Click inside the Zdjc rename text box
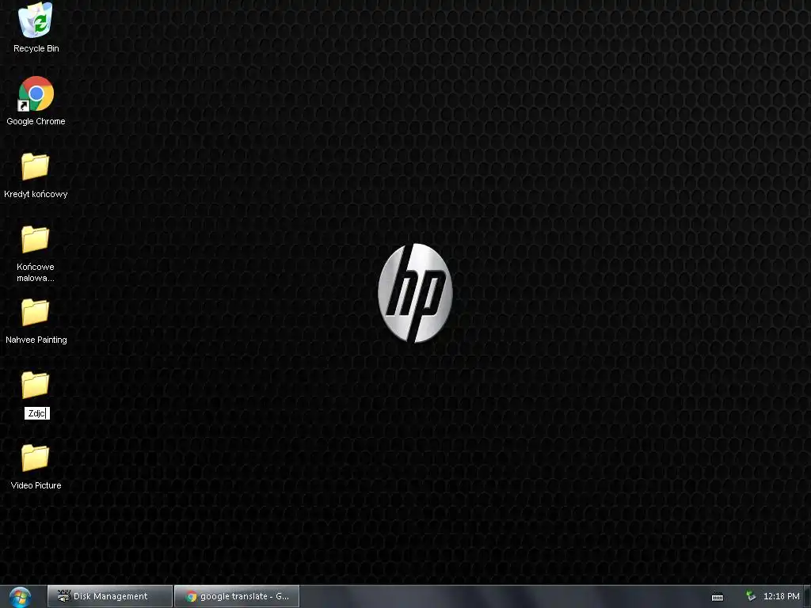Screen dimensions: 811x608 pos(36,413)
